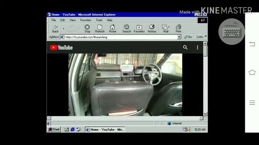259x145 pixels.
Task: Refresh the current page
Action: 100,29
